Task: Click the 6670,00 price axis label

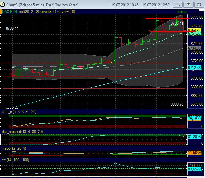Action: [x=197, y=104]
